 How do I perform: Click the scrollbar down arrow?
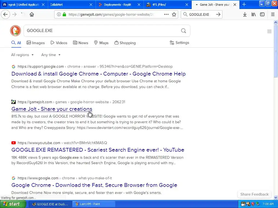[276, 197]
